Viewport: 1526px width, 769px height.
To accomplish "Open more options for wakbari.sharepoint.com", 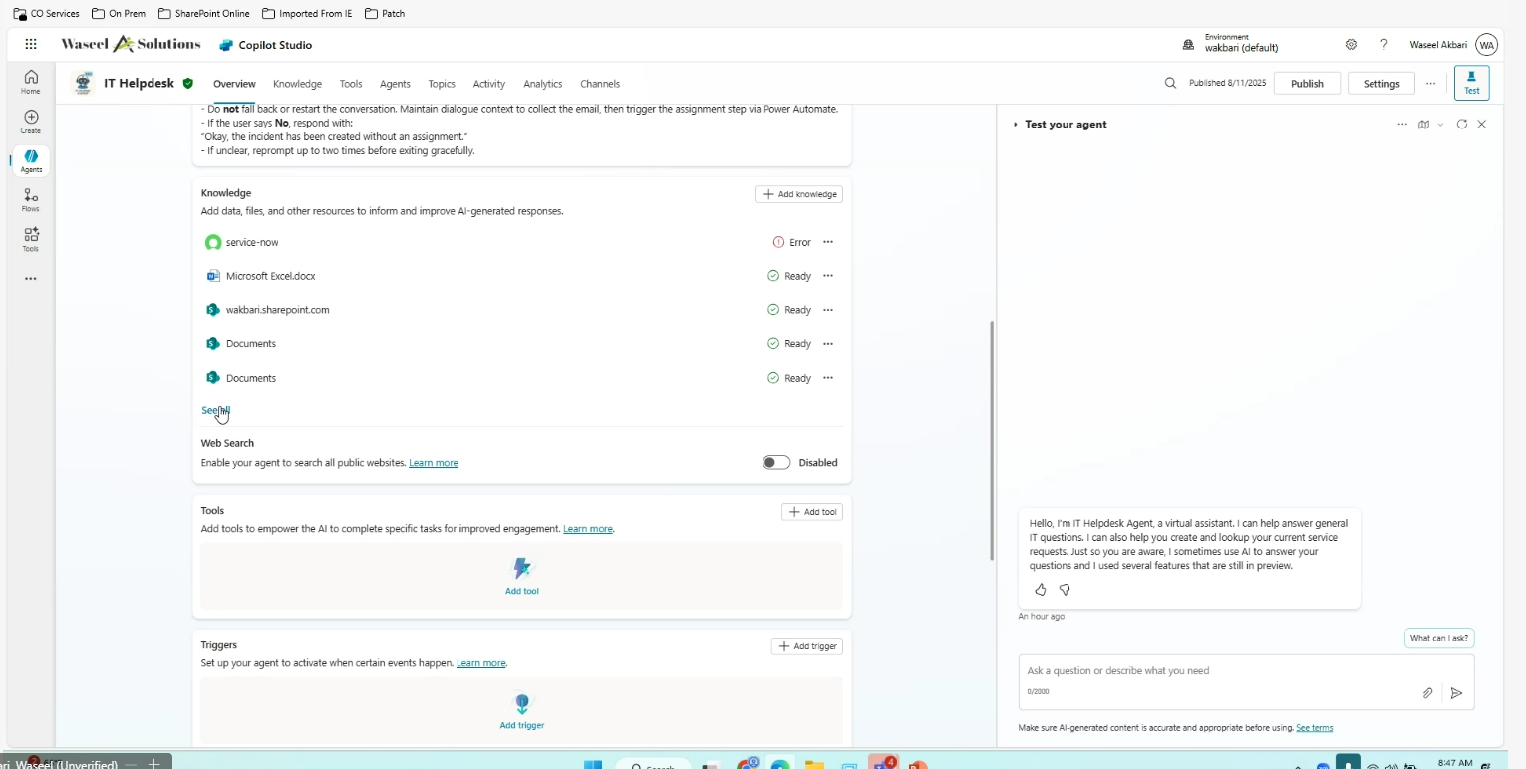I will coord(828,310).
